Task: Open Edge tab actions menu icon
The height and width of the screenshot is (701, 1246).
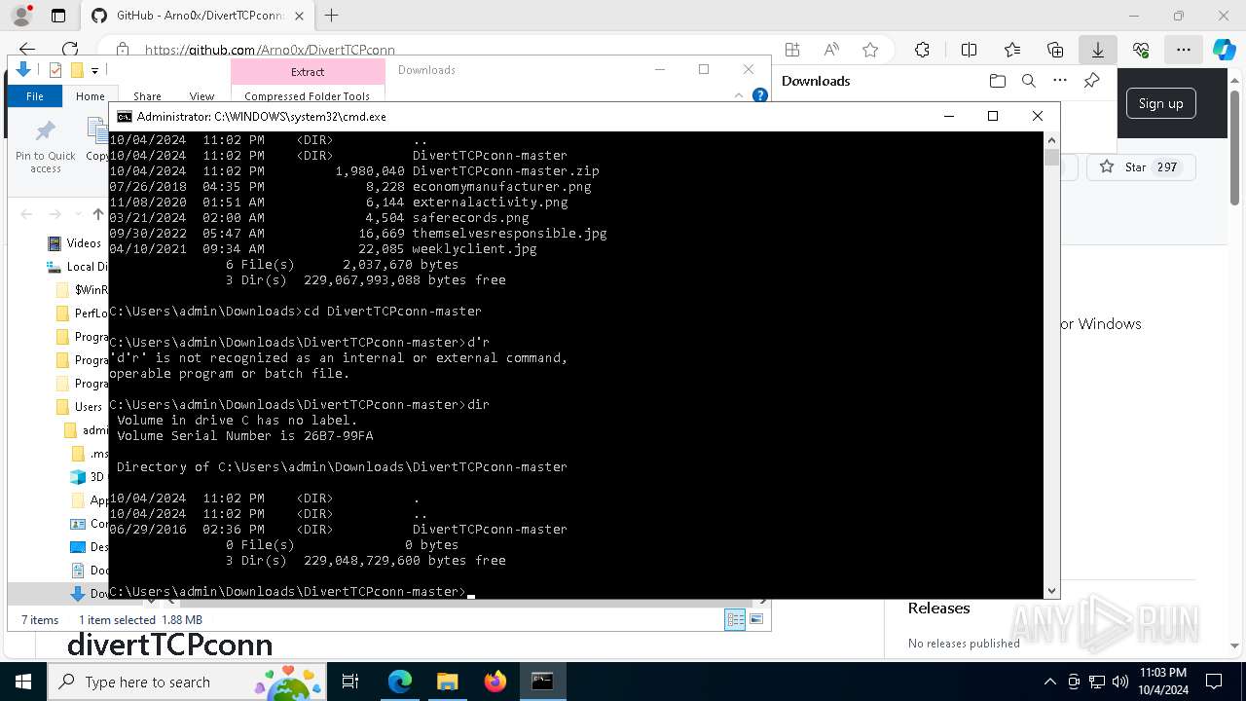Action: pos(58,16)
